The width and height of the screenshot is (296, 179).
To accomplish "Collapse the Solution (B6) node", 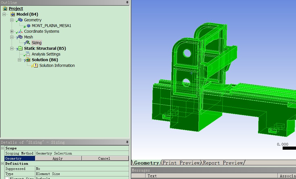I will point(19,60).
